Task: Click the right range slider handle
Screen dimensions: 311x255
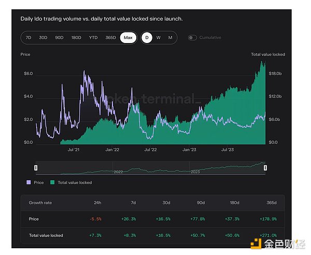Action: [x=265, y=167]
